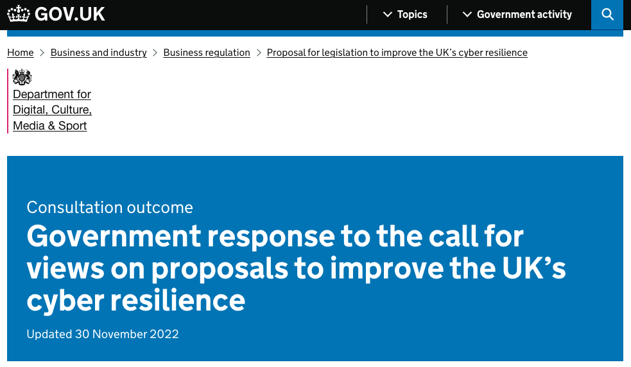Go to the Home breadcrumb link
Image resolution: width=631 pixels, height=367 pixels.
point(21,53)
